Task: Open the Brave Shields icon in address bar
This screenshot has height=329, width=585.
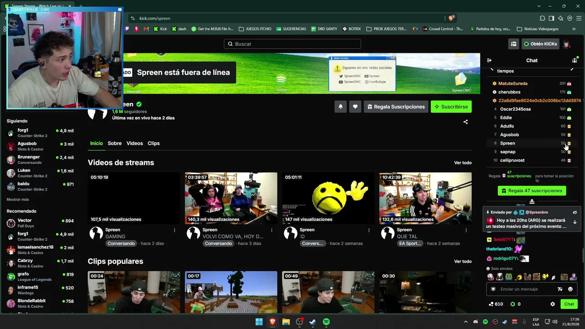Action: pyautogui.click(x=451, y=18)
